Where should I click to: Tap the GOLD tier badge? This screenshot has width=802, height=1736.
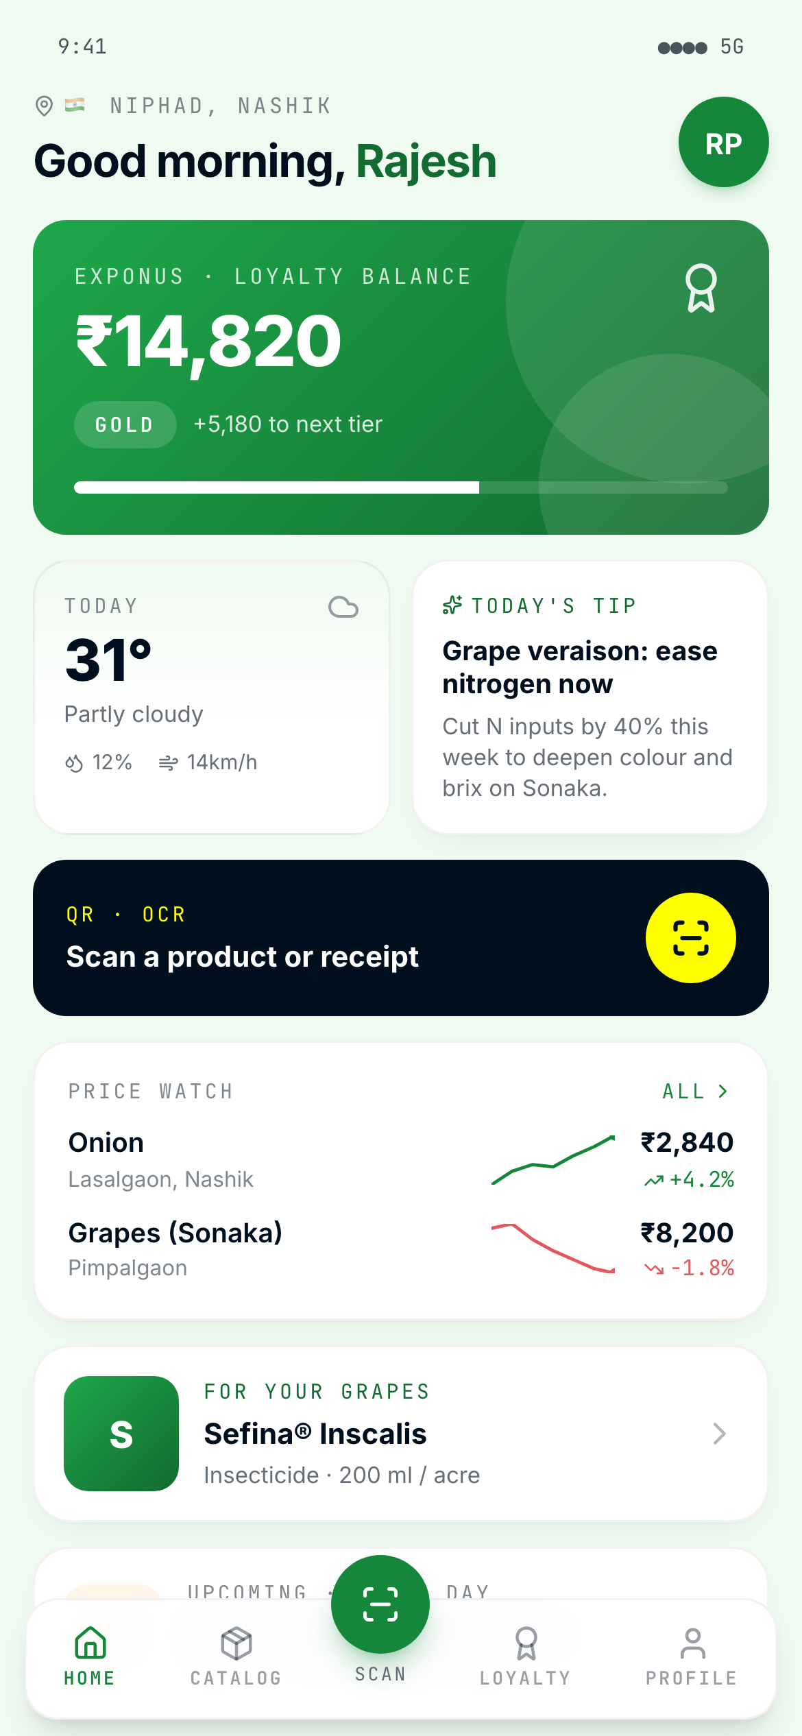[x=125, y=424]
